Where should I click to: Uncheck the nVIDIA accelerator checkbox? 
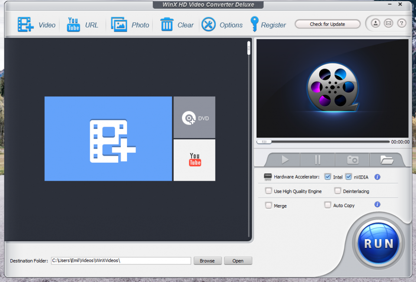point(349,177)
